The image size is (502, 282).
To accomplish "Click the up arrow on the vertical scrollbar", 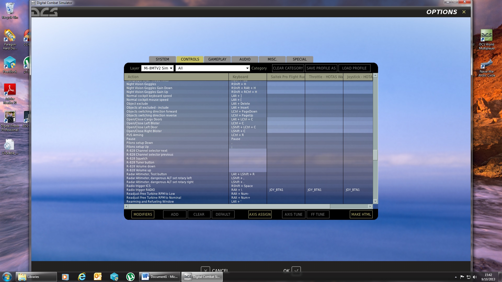I will click(375, 75).
